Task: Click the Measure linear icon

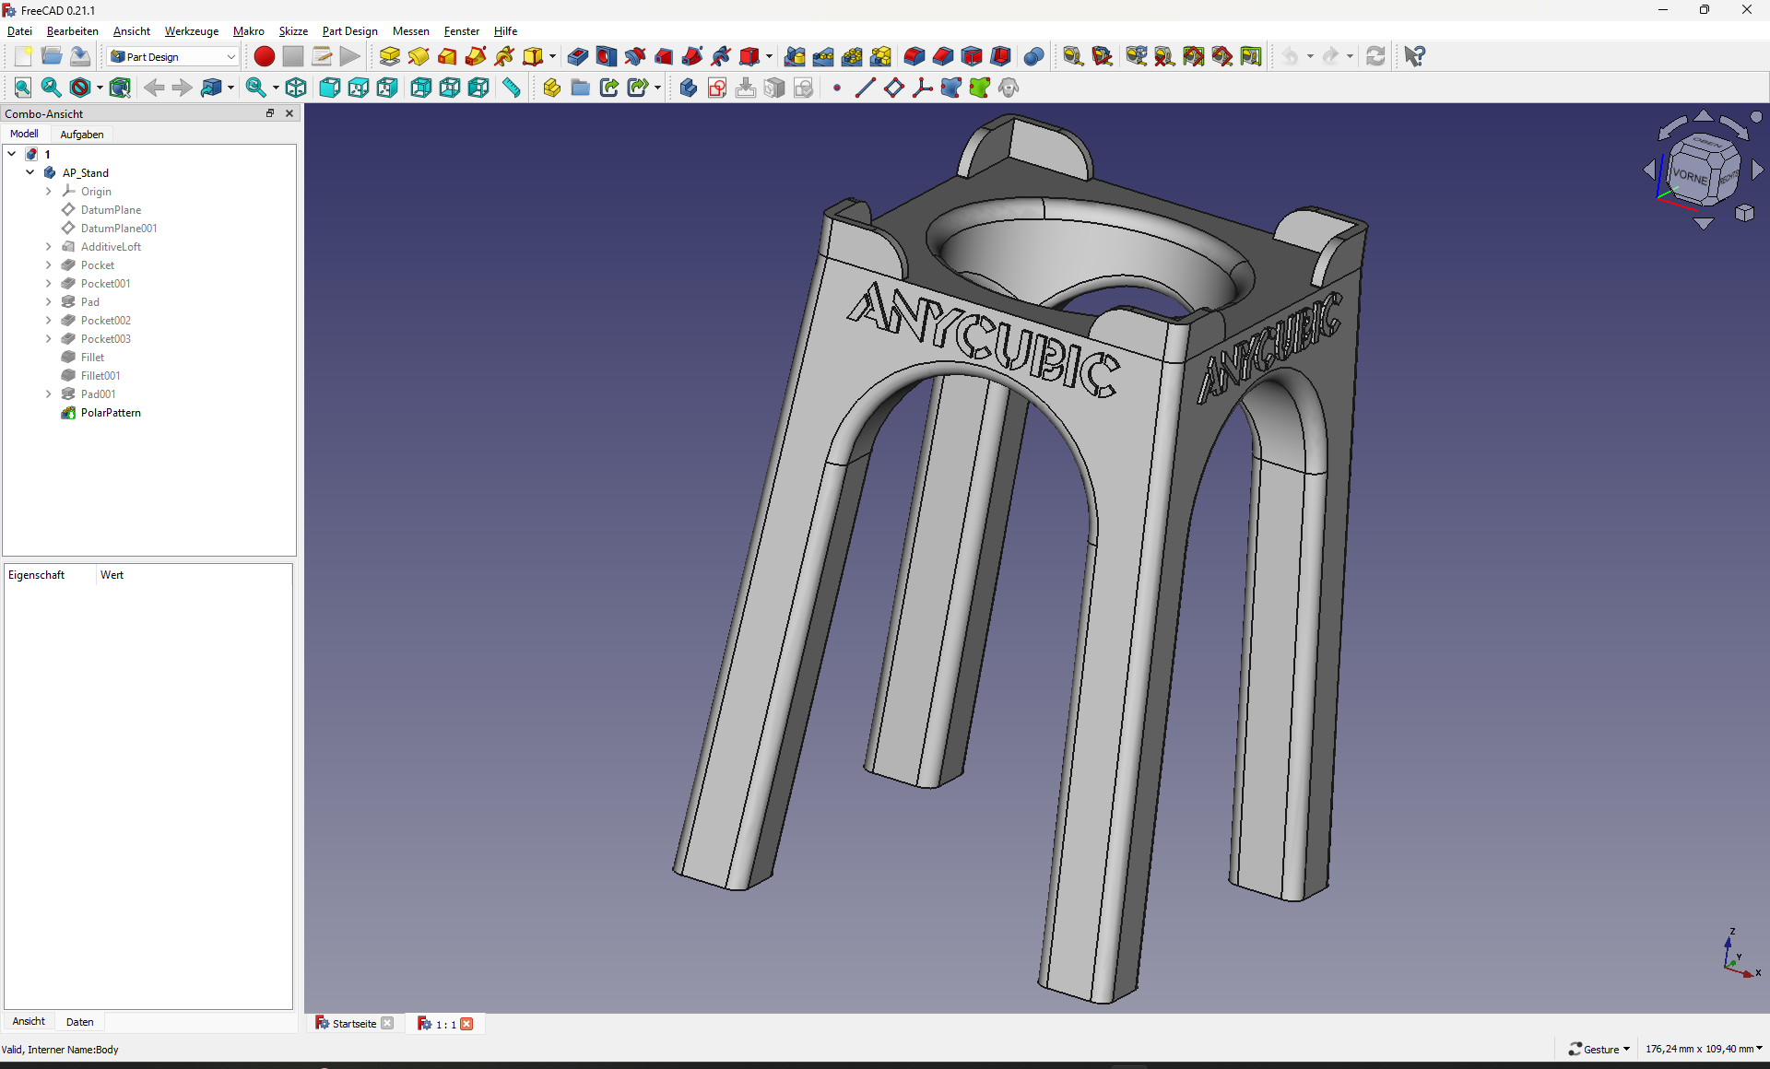Action: 1073,56
